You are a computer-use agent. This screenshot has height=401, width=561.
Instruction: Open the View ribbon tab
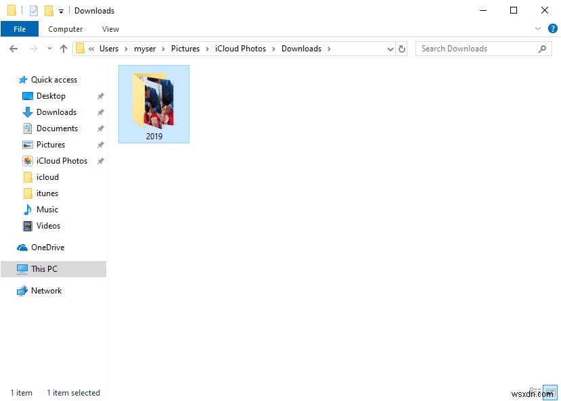(110, 29)
